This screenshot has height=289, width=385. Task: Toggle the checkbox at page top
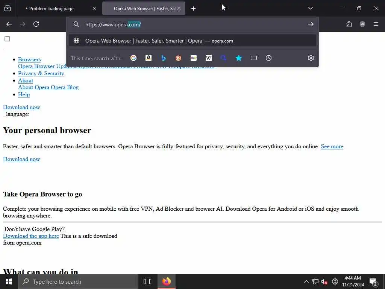pyautogui.click(x=7, y=39)
